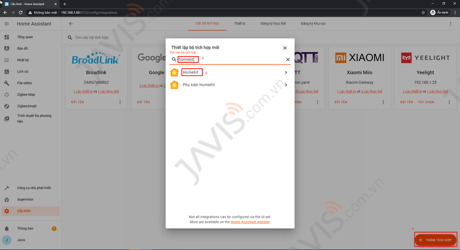Collapse the Home Assistant sidebar menu icon
This screenshot has width=460, height=250.
click(x=6, y=24)
